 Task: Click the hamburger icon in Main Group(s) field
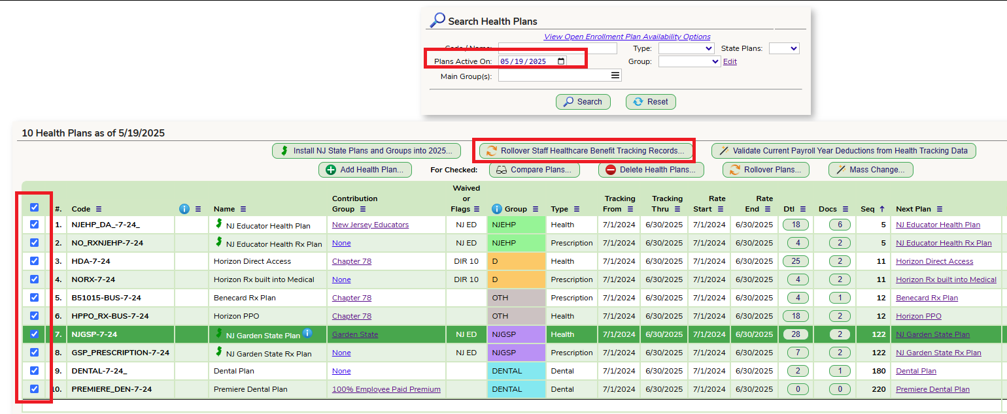[615, 76]
